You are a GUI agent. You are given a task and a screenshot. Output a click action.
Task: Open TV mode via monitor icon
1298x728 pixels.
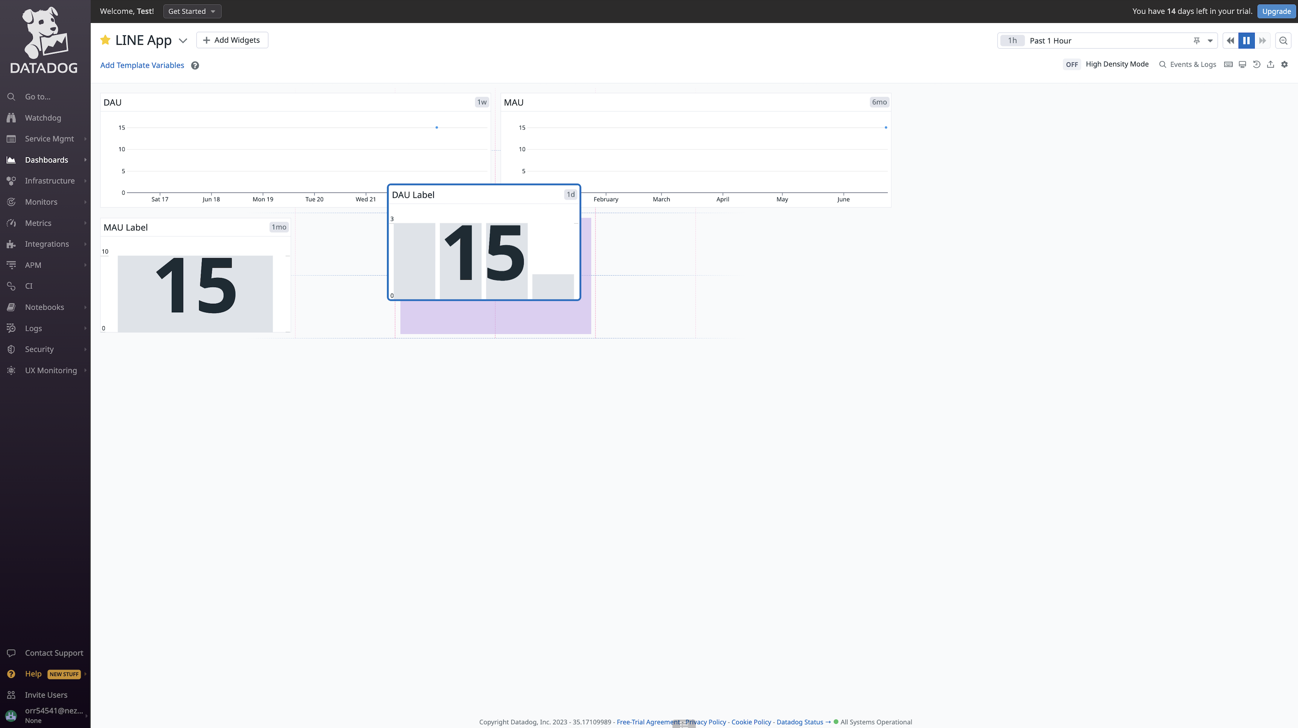1243,64
